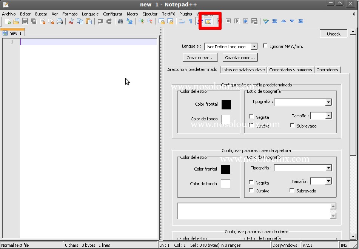359x249 pixels.
Task: Click the Zoom Out magnifier icon
Action: [x=150, y=21]
